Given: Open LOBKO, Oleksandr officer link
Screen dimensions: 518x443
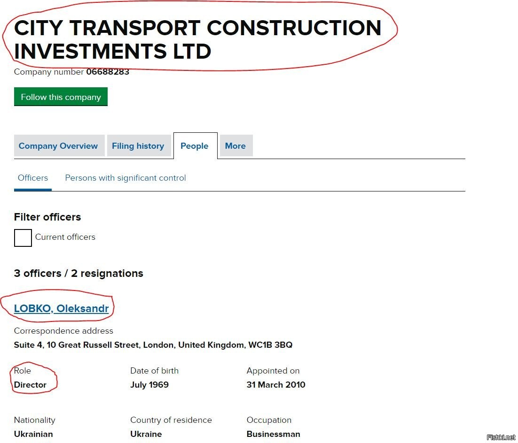Looking at the screenshot, I should (62, 308).
